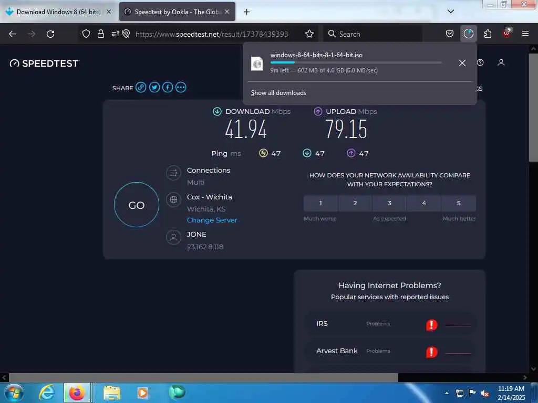Click the globe server icon
This screenshot has height=403, width=538.
(173, 199)
